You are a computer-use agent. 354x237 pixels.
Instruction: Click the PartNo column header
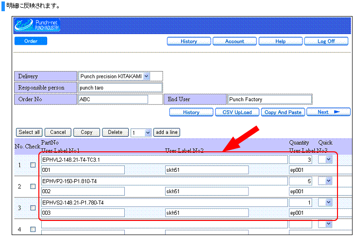50,143
